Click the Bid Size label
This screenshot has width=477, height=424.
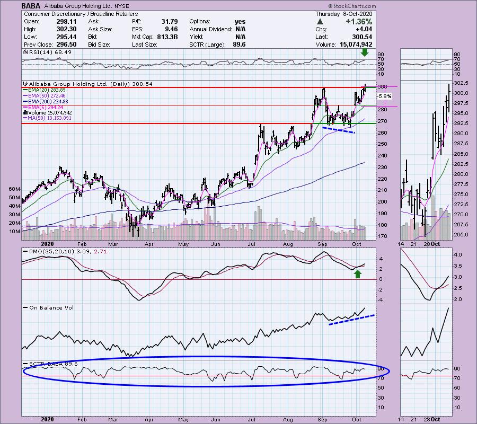tap(99, 45)
